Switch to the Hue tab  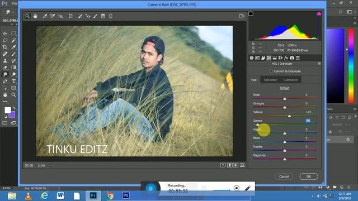click(x=254, y=80)
